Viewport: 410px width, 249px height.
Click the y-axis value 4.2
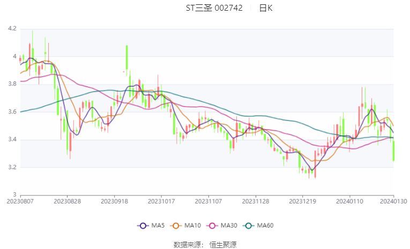coord(12,28)
